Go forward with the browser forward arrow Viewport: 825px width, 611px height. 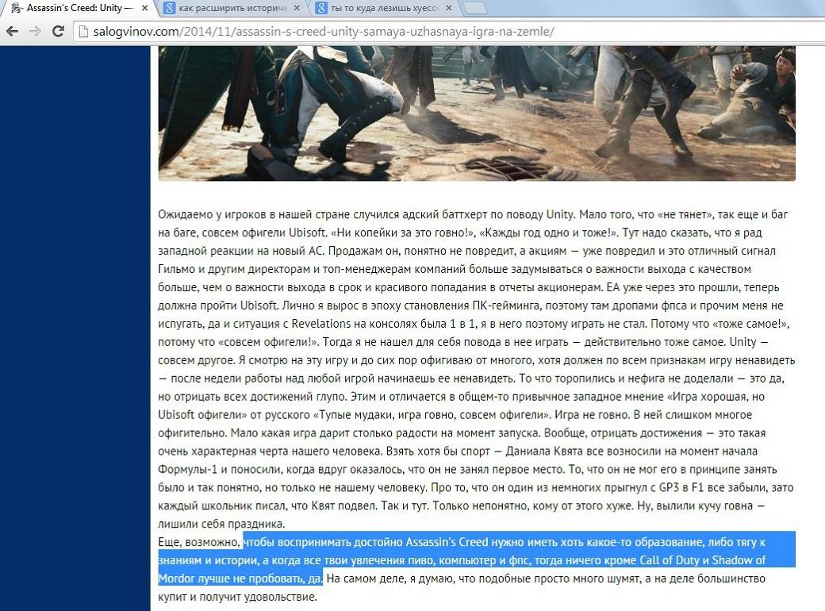[35, 32]
